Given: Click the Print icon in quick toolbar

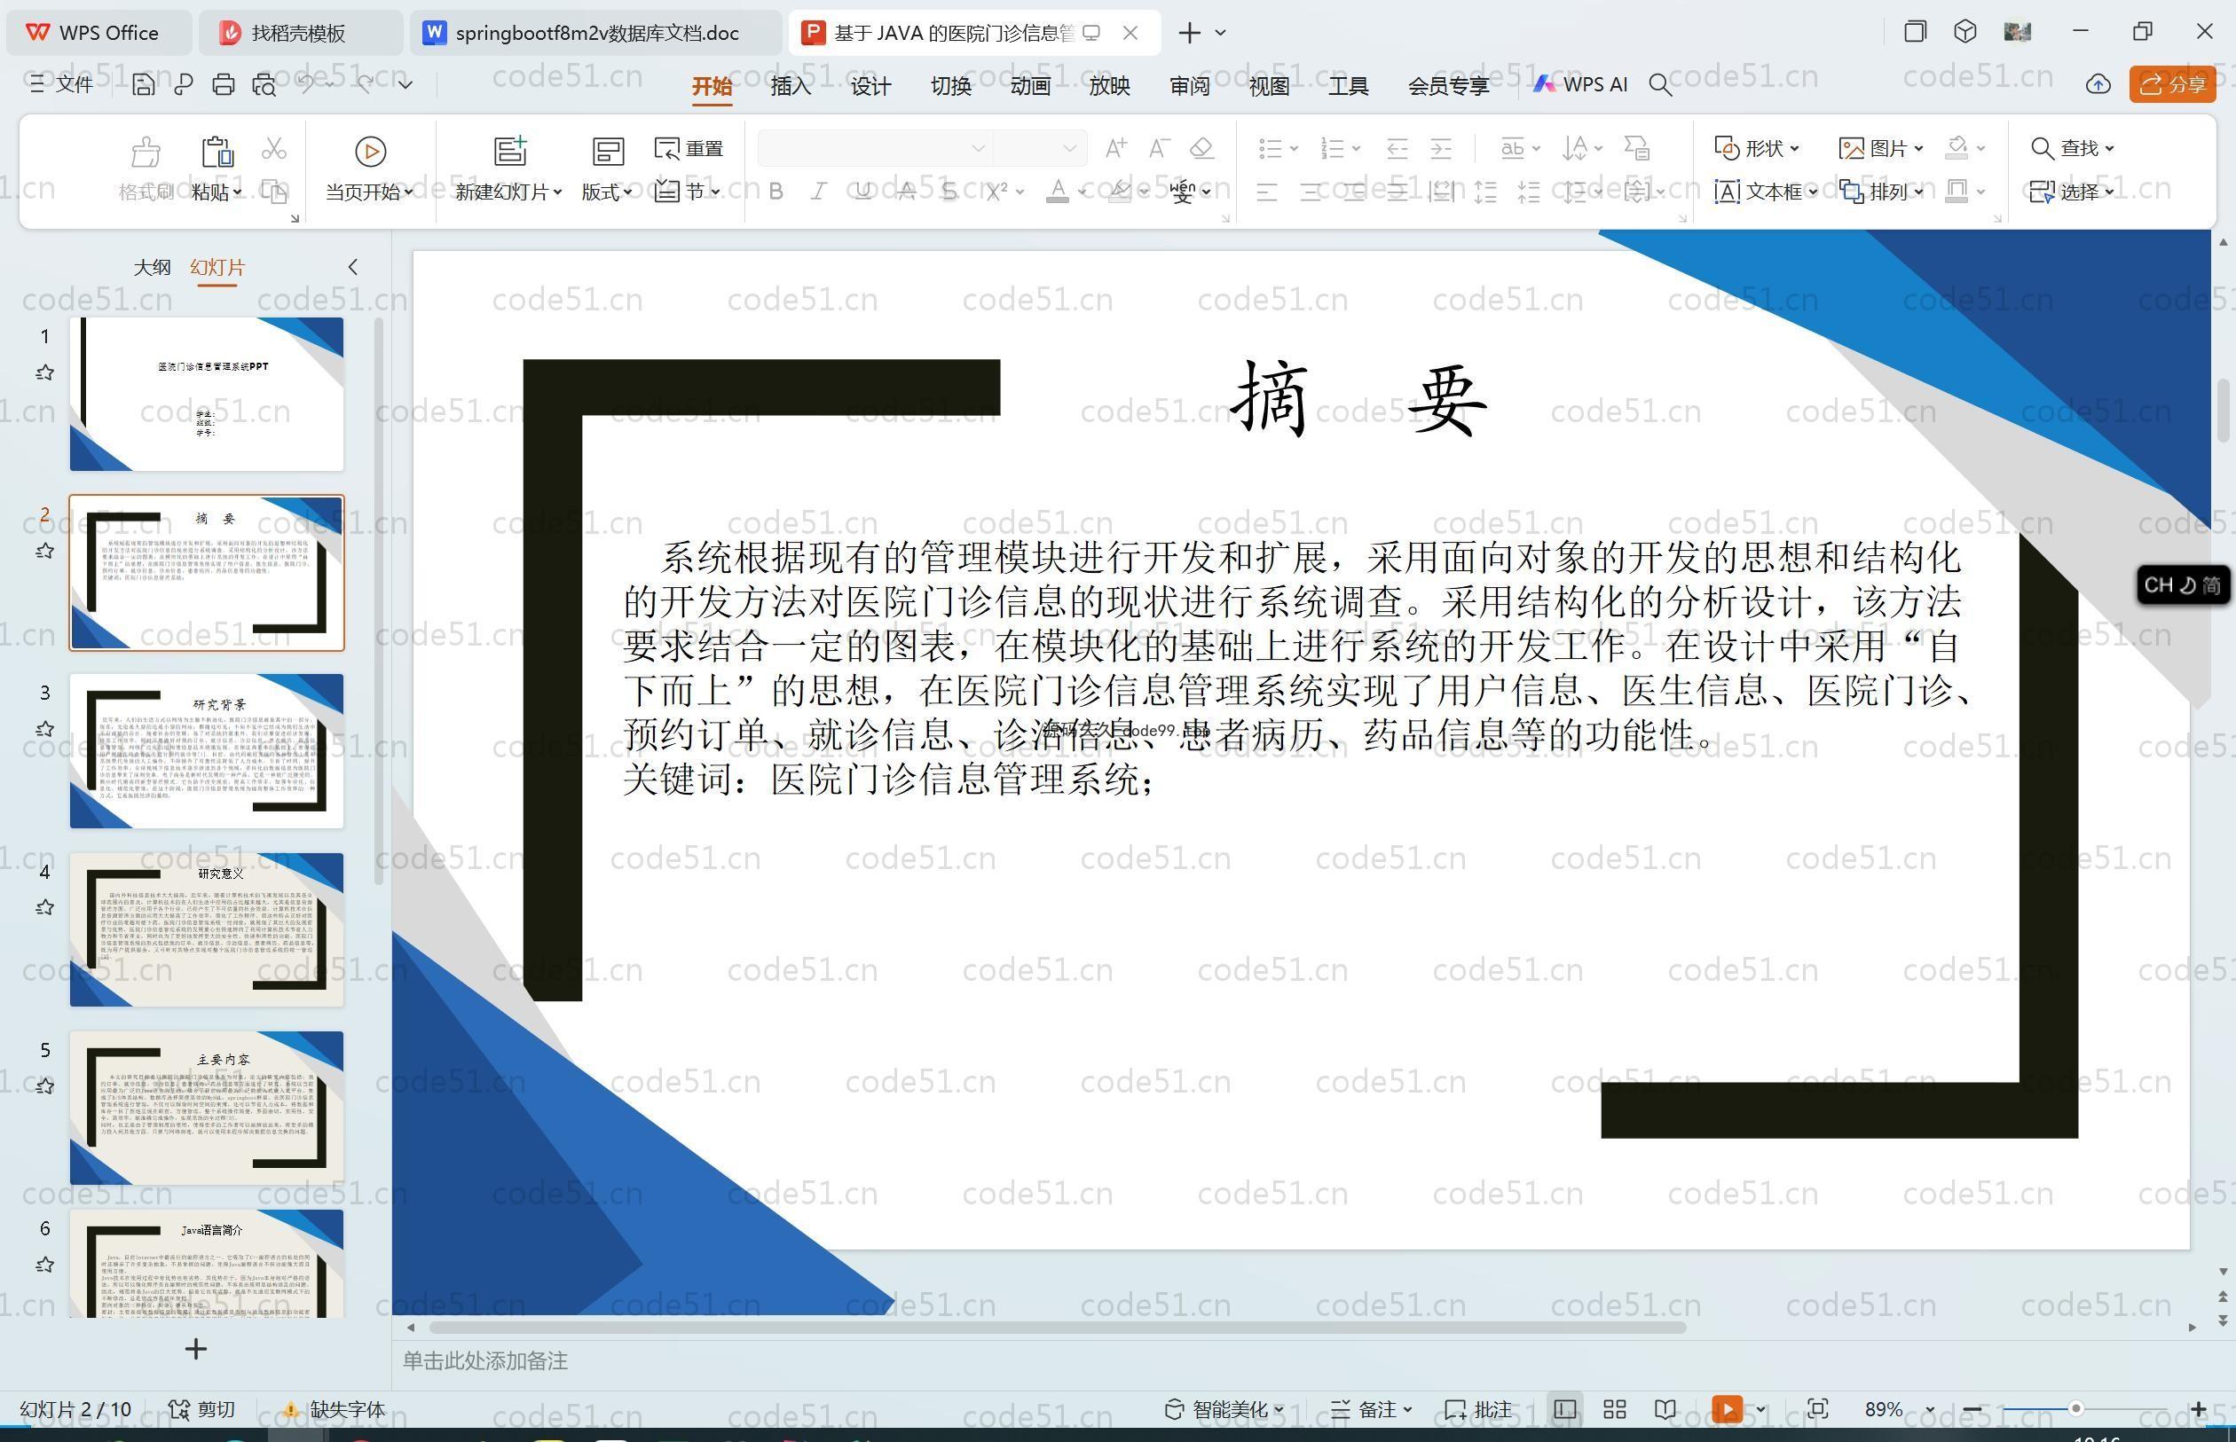Looking at the screenshot, I should tap(223, 84).
